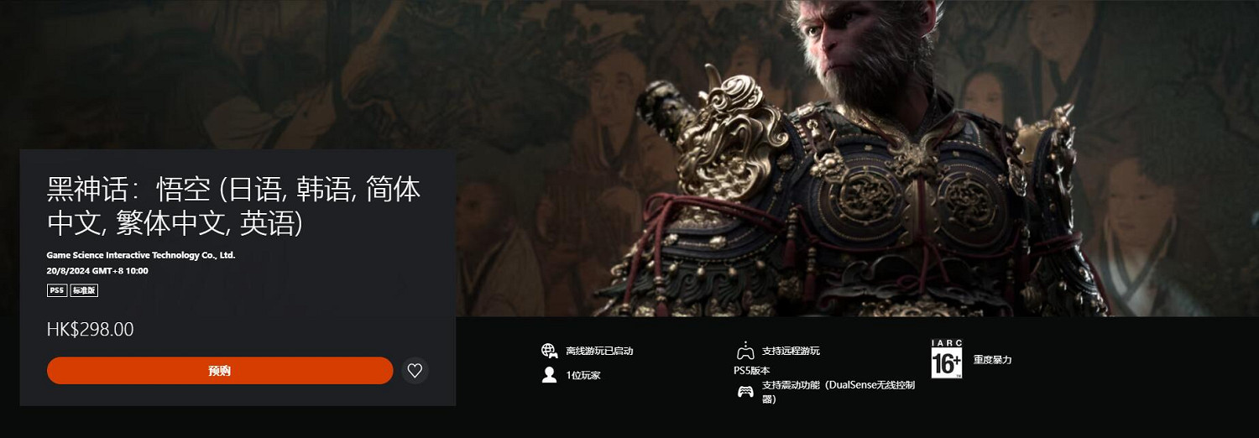Image resolution: width=1259 pixels, height=438 pixels.
Task: Click the PS5版本 heading text
Action: coord(752,370)
